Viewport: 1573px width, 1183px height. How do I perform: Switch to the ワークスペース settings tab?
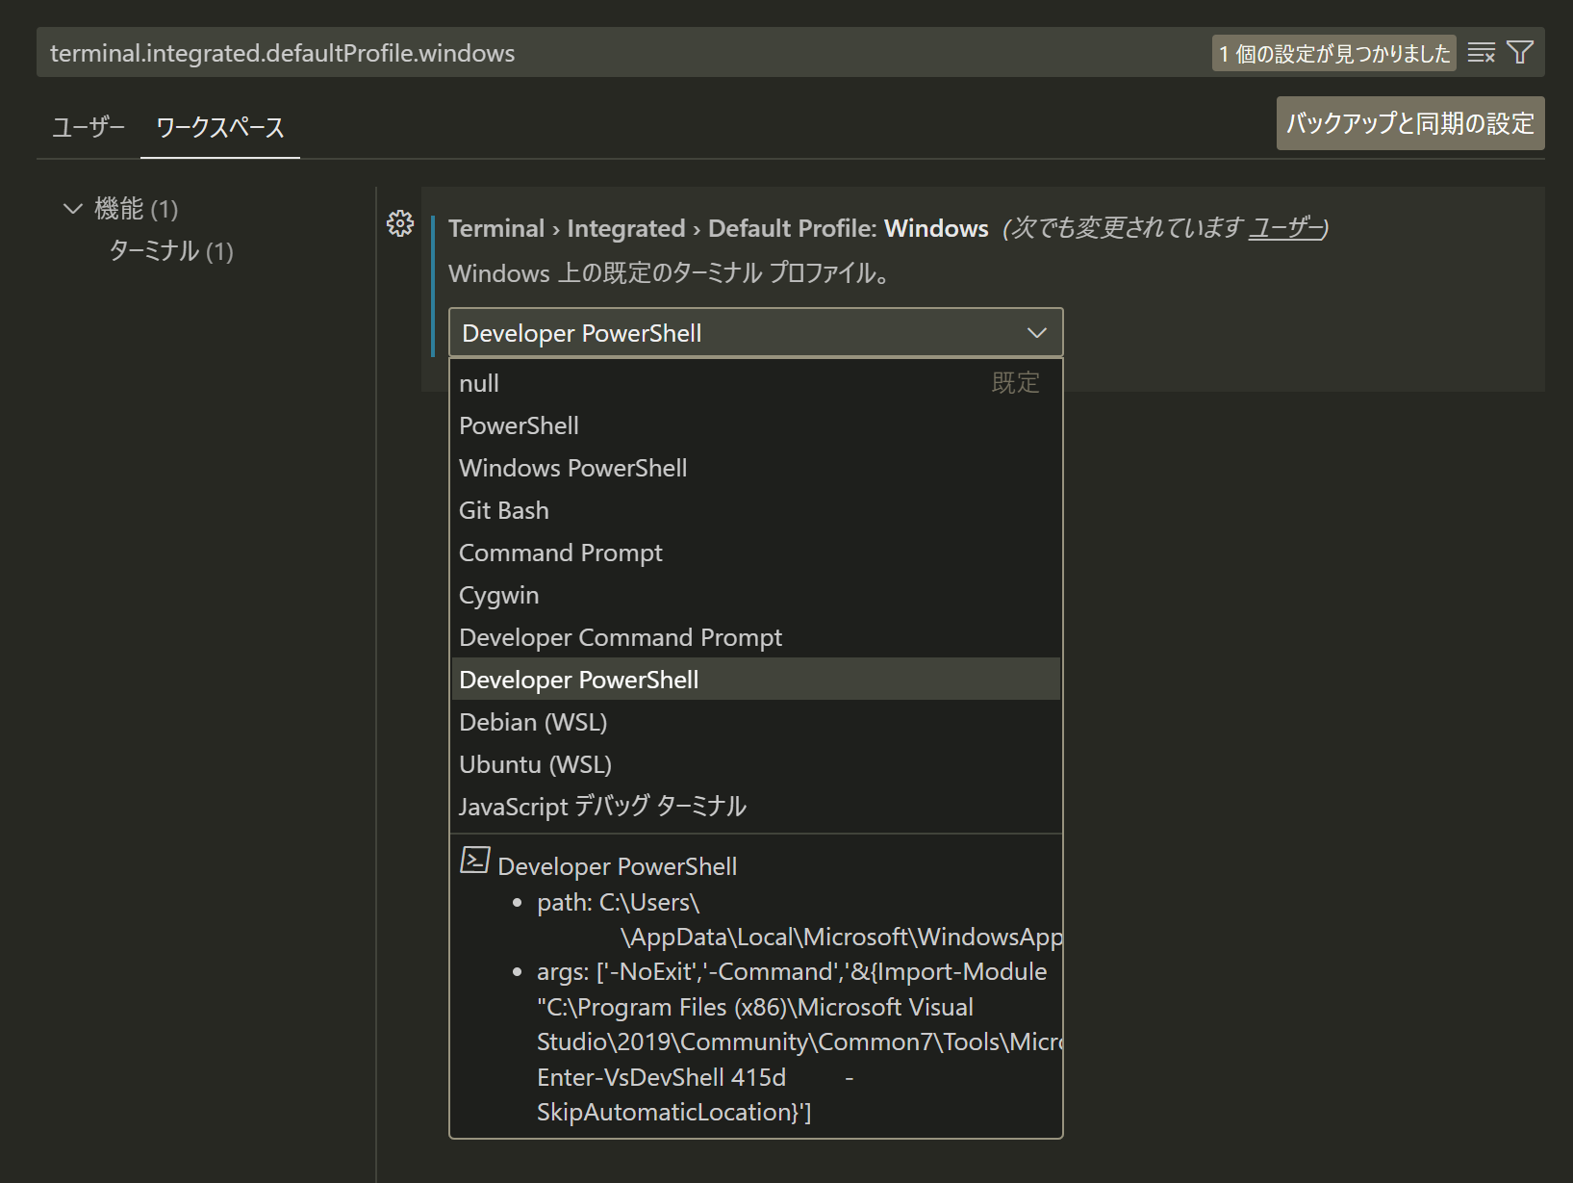pos(218,126)
